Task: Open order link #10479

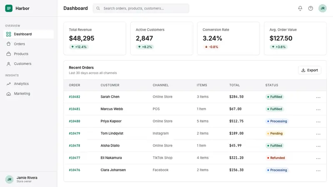Action: pos(75,133)
